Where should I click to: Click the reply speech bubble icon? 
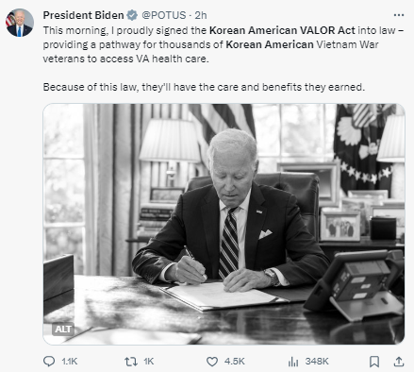tap(49, 362)
